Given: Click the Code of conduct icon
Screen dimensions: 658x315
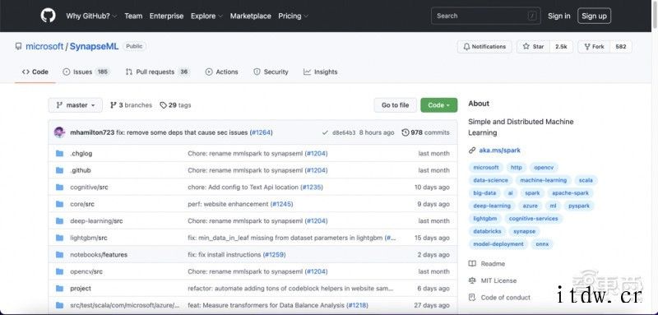Looking at the screenshot, I should pyautogui.click(x=472, y=298).
